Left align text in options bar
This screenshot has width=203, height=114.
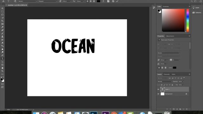(88, 1)
